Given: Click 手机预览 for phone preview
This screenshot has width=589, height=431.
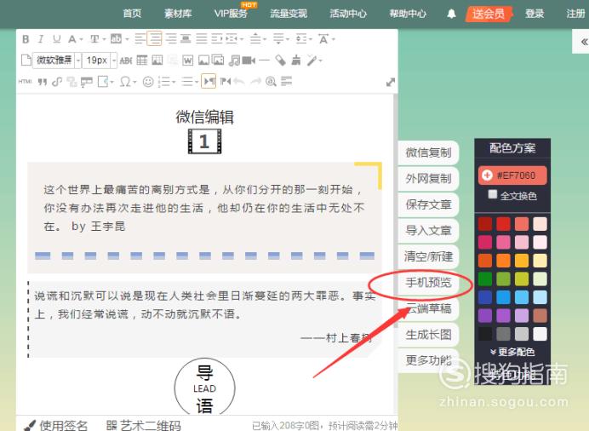Looking at the screenshot, I should pyautogui.click(x=428, y=283).
